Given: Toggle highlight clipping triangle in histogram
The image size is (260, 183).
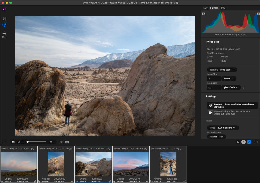Looking at the screenshot, I should tap(258, 14).
